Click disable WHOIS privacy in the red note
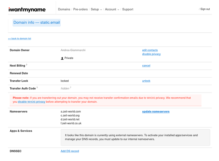Image resolution: width=219 pixels, height=161 pixels. 31,102
